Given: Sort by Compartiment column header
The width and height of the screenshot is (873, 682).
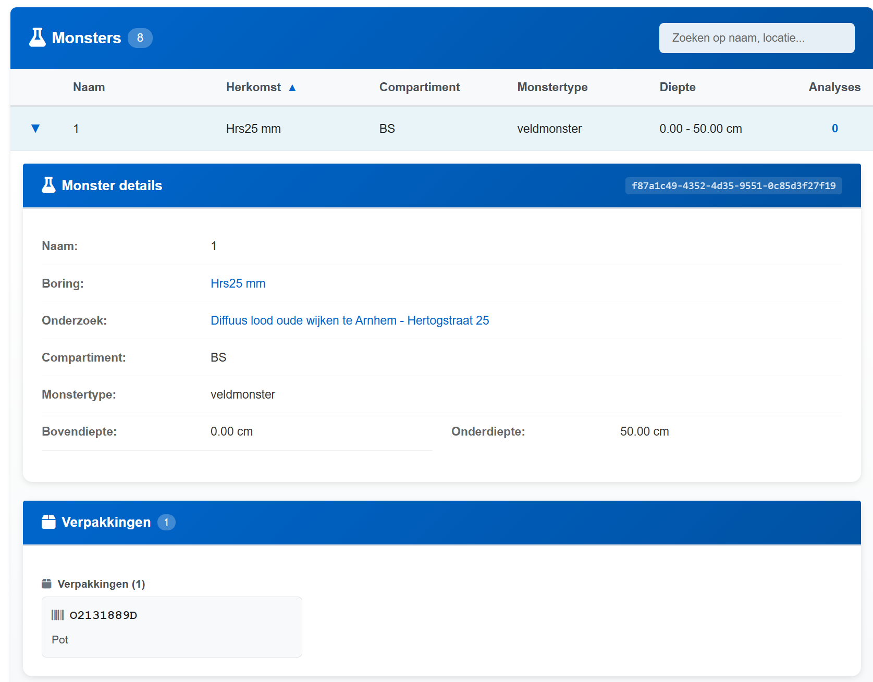Looking at the screenshot, I should pos(419,87).
